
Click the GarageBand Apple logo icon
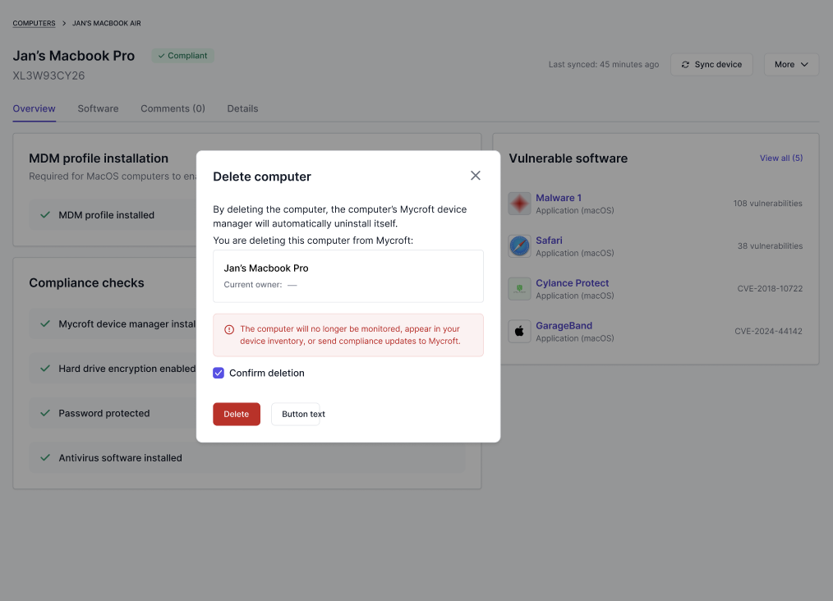519,332
